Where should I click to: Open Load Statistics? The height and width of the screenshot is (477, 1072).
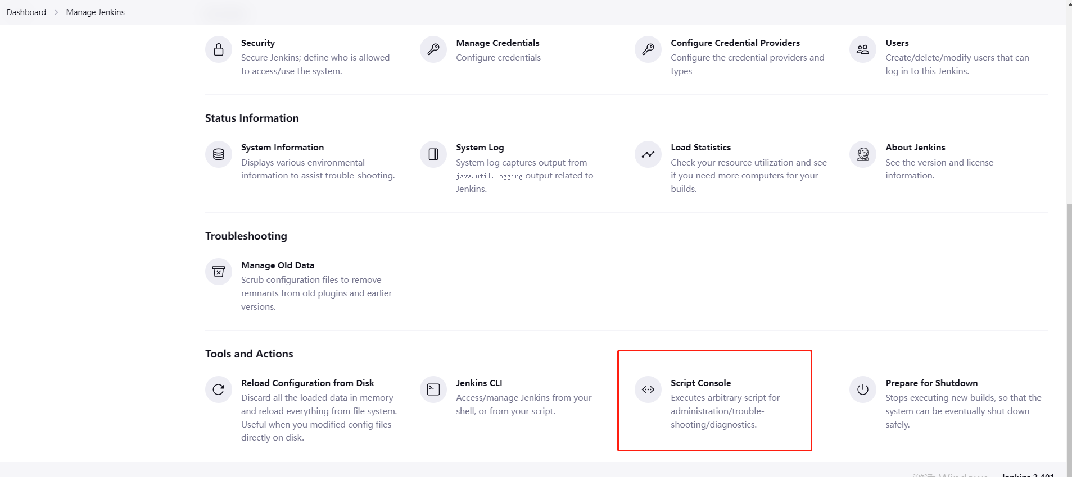pyautogui.click(x=700, y=148)
